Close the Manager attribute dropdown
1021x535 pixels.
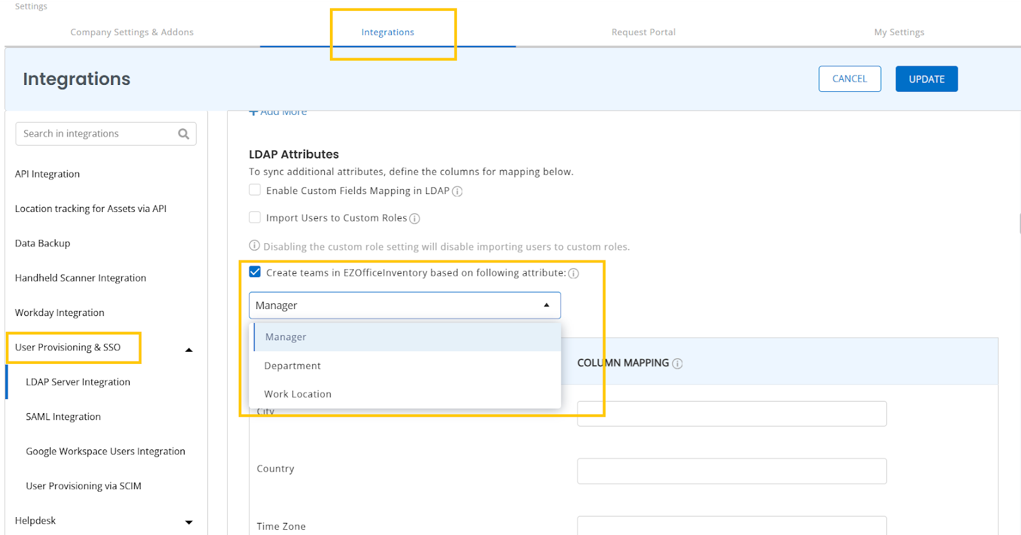(x=546, y=305)
